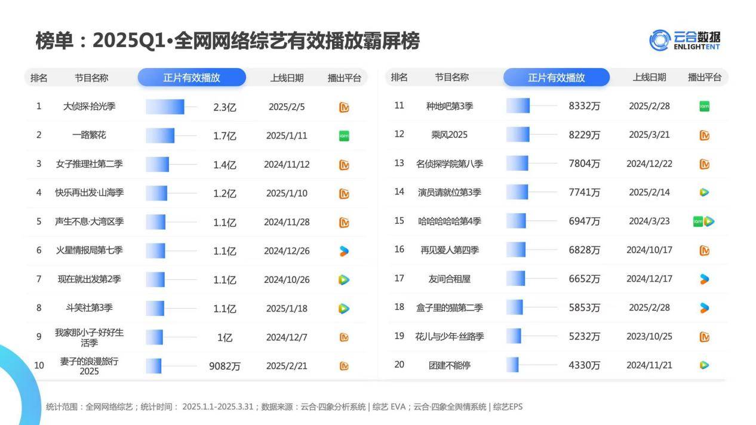Click the Youku icon for 友间合租屋

(705, 279)
